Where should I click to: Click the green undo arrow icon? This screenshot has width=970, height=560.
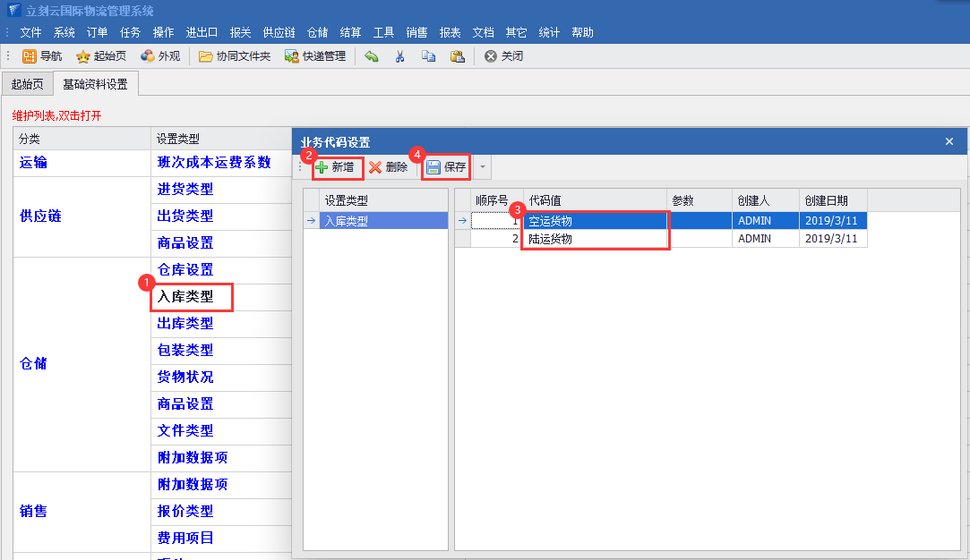pos(372,56)
